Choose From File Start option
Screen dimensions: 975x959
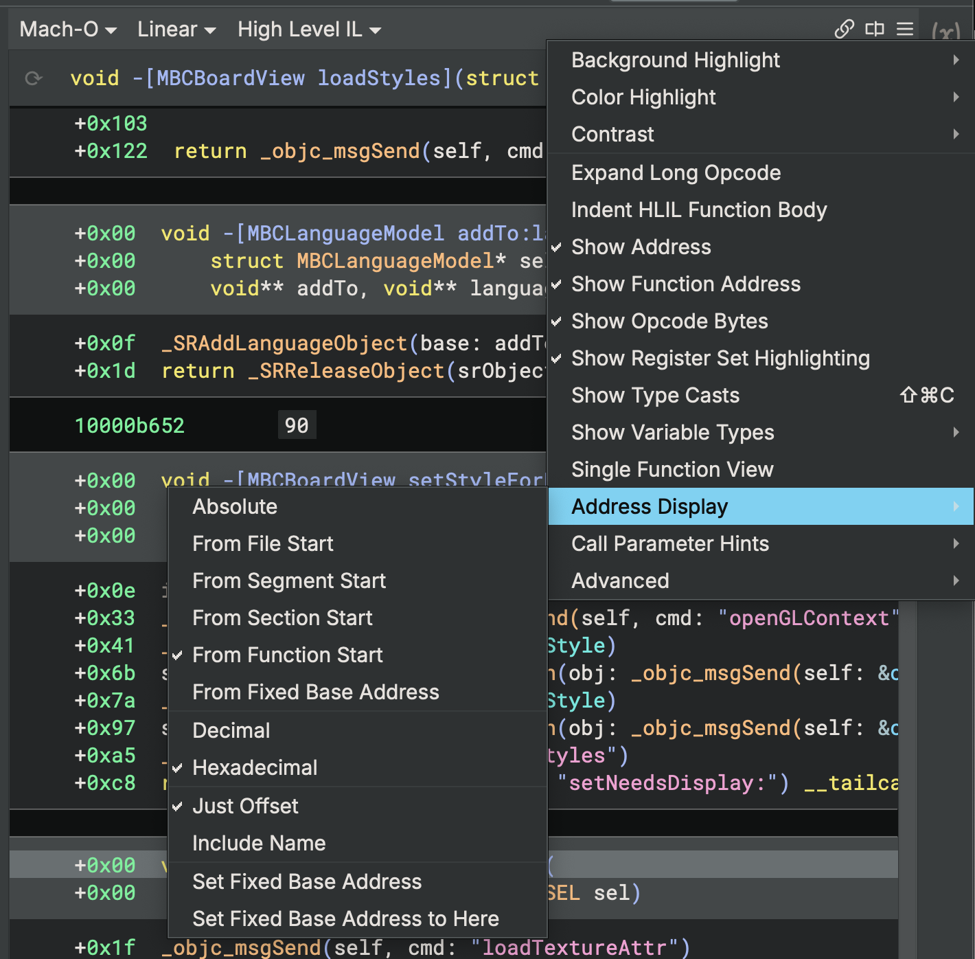(x=358, y=544)
